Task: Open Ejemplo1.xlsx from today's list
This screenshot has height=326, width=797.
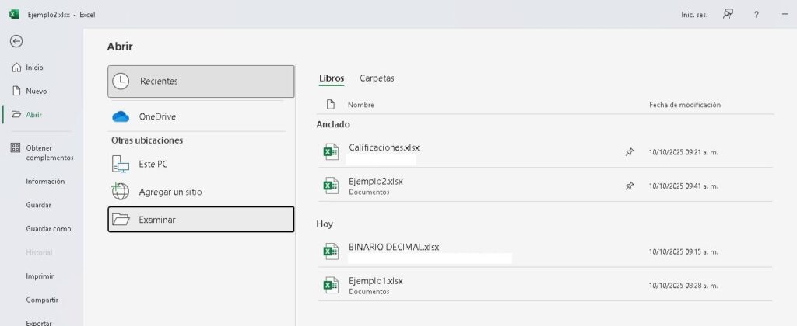Action: tap(545, 285)
